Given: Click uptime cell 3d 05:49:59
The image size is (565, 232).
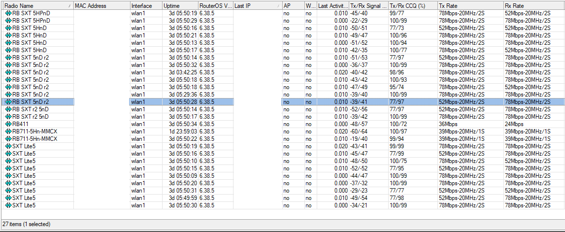Looking at the screenshot, I should pos(183,198).
